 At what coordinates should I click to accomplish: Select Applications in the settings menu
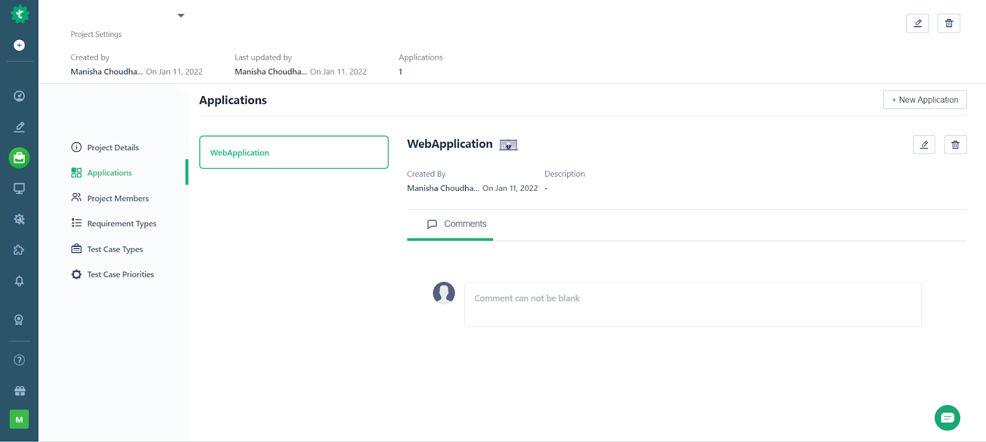[102, 173]
